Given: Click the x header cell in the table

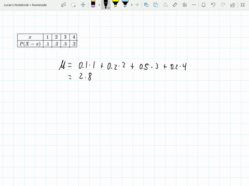Looking at the screenshot, I should [30, 37].
